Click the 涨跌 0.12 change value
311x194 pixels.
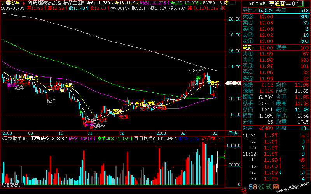(x=267, y=85)
